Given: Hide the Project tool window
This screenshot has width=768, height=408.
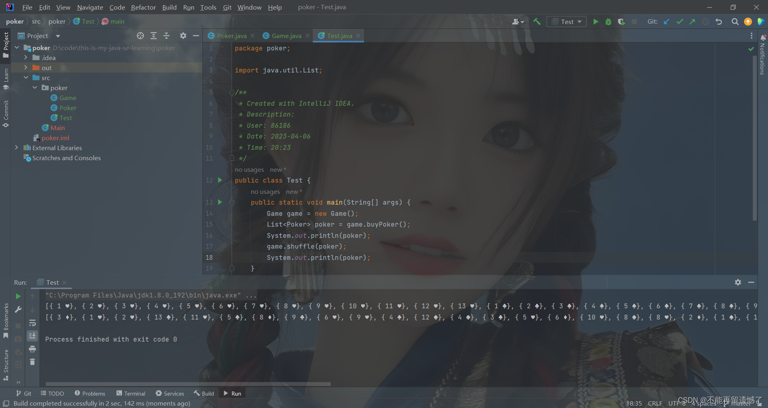Looking at the screenshot, I should (x=196, y=36).
